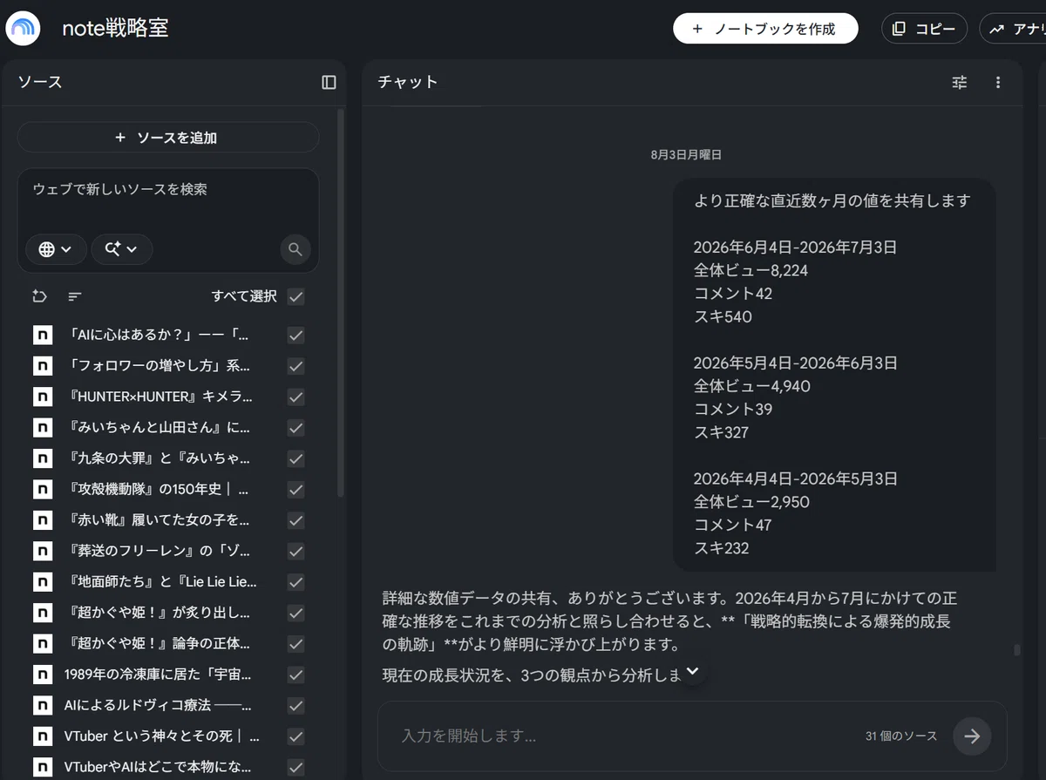The width and height of the screenshot is (1046, 780).
Task: Click the コピー button
Action: (925, 29)
